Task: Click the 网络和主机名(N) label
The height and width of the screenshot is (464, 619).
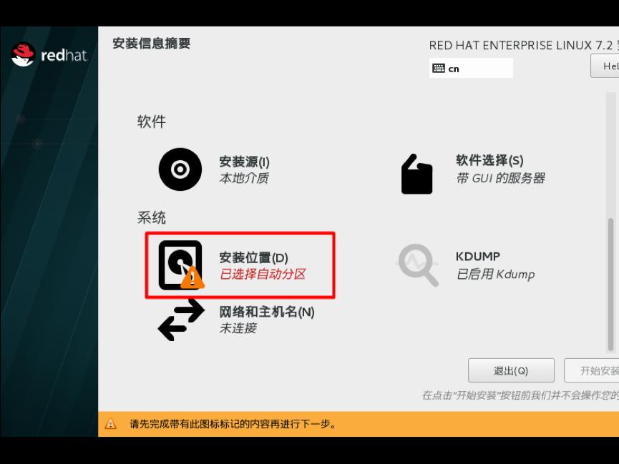Action: coord(267,312)
